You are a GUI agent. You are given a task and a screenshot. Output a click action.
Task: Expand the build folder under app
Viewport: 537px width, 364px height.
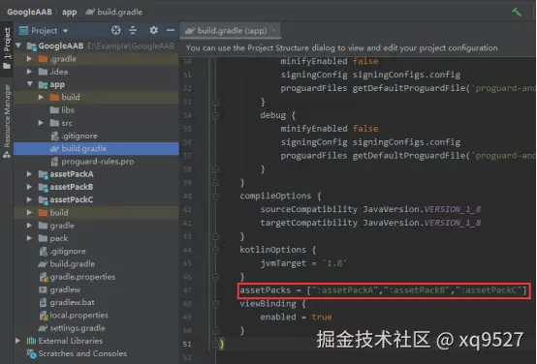41,97
